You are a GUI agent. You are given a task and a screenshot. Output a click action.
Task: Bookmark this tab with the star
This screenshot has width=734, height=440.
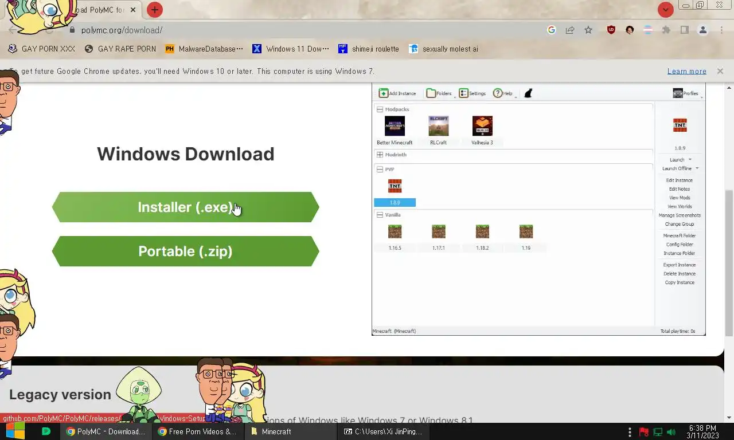point(588,30)
